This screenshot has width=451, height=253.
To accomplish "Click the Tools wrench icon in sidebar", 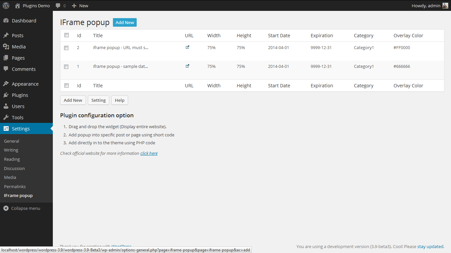I will pos(6,118).
